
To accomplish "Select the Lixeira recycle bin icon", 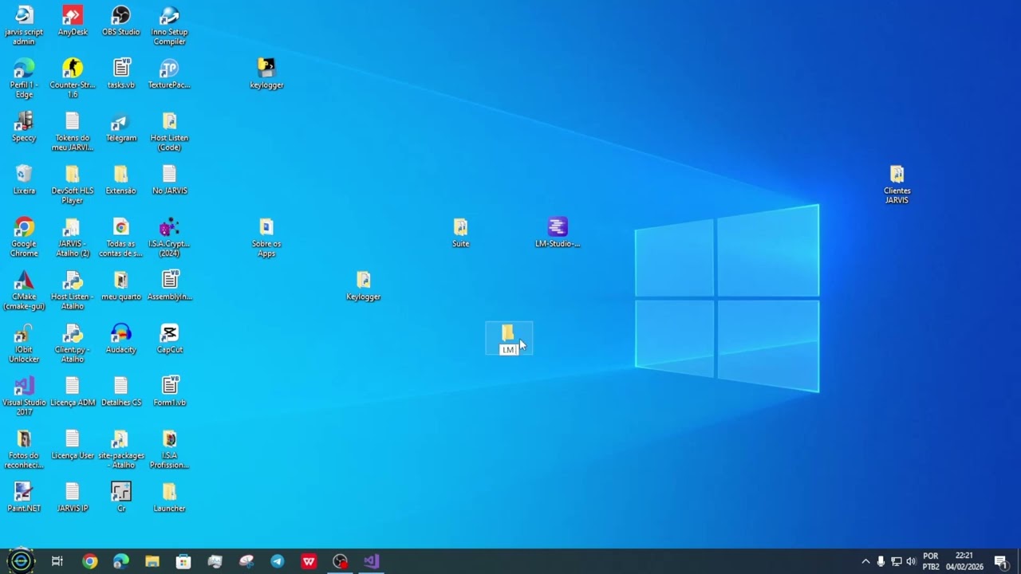I will (24, 179).
